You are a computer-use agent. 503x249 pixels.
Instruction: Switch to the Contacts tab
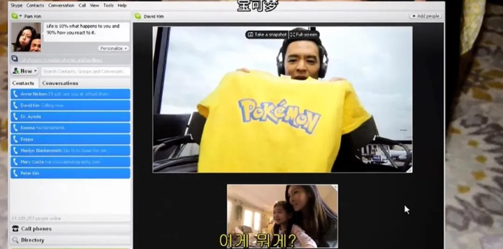click(23, 83)
